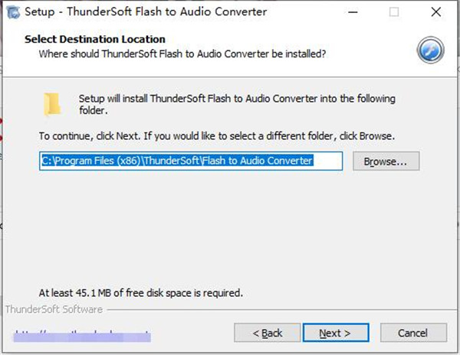Screen dimensions: 460x355
Task: Click the 'To continue, click Next' instruction
Action: point(217,136)
